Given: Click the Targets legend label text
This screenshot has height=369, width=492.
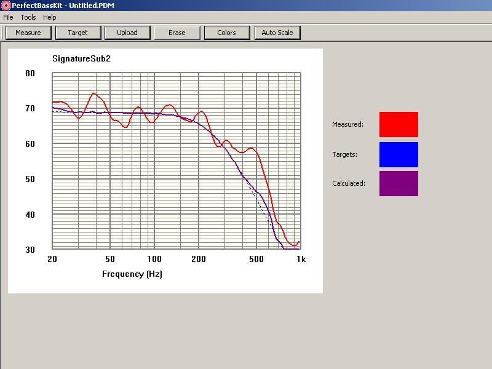Looking at the screenshot, I should click(x=344, y=154).
